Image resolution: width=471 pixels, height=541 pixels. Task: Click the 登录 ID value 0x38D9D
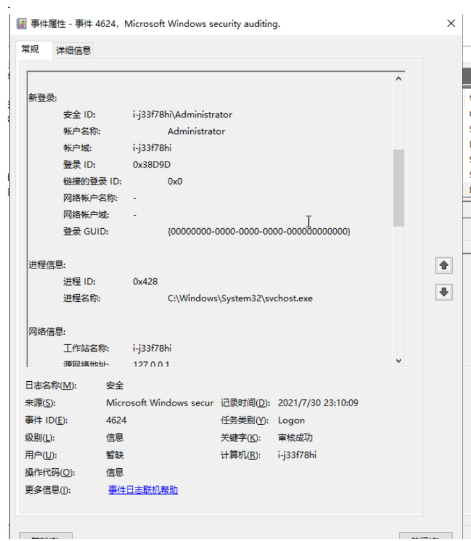pos(151,165)
